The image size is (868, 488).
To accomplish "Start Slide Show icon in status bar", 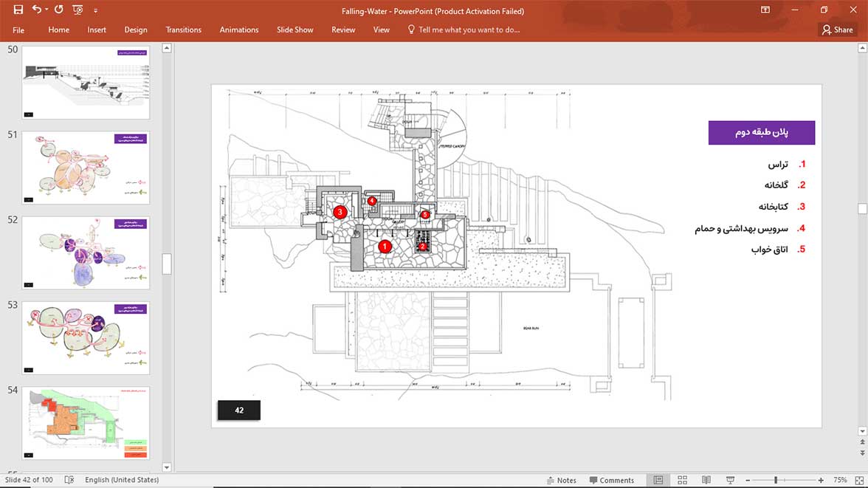I will click(x=730, y=480).
